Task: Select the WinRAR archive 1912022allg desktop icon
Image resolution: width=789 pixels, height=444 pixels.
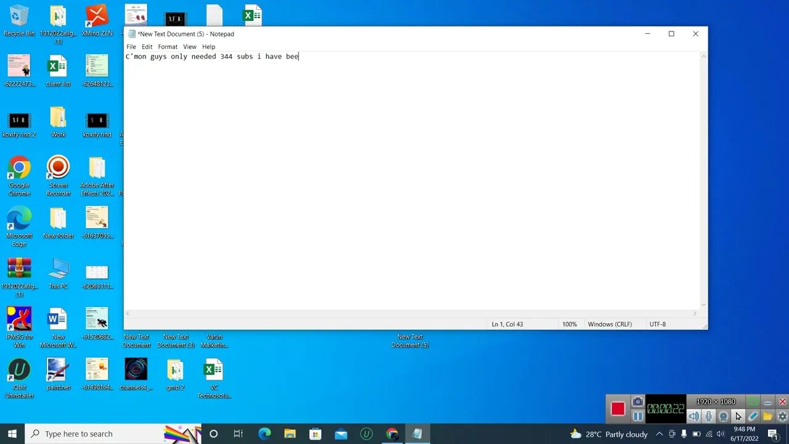Action: click(19, 277)
